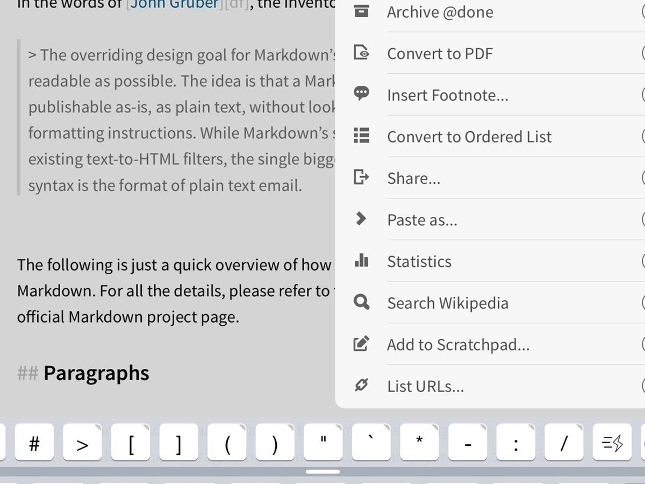Tap the forward slash / key

[563, 443]
